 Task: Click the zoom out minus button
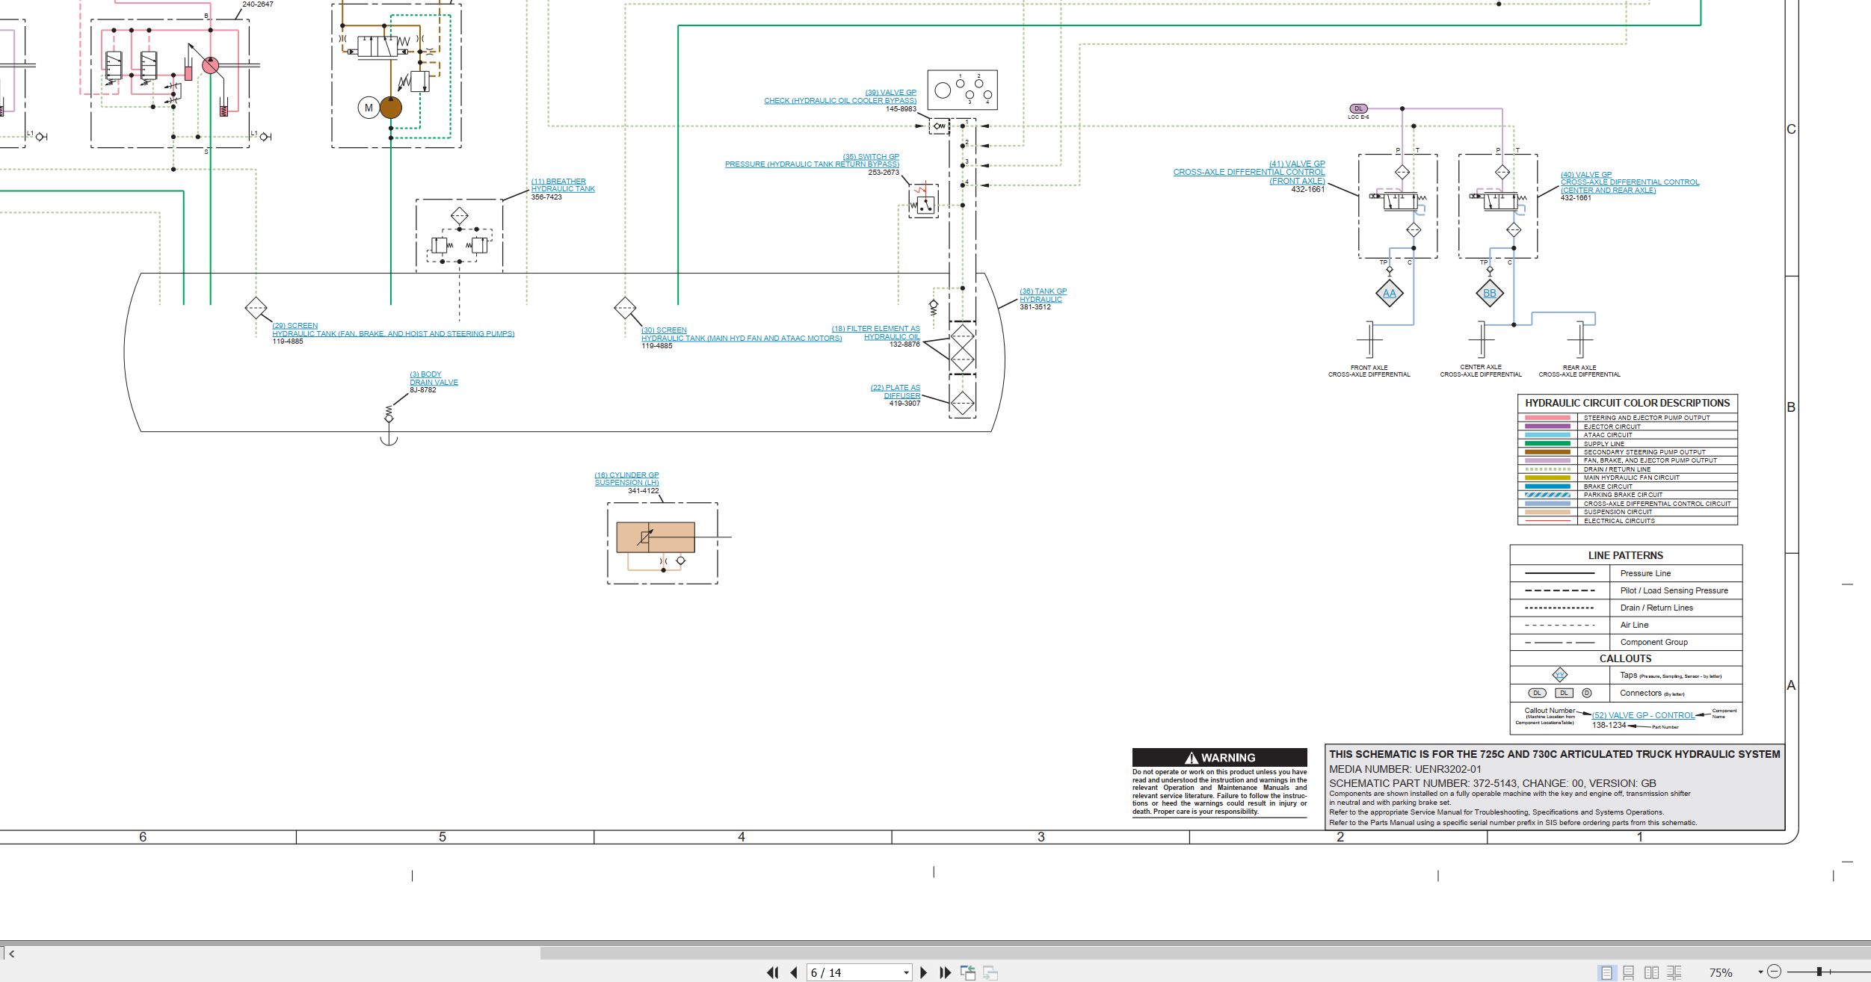pos(1775,972)
